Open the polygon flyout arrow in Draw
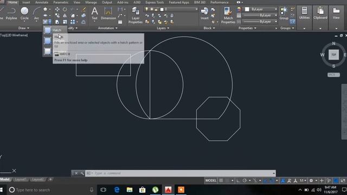 (x=49, y=9)
